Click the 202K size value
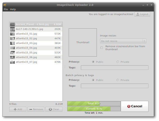 coord(58,29)
